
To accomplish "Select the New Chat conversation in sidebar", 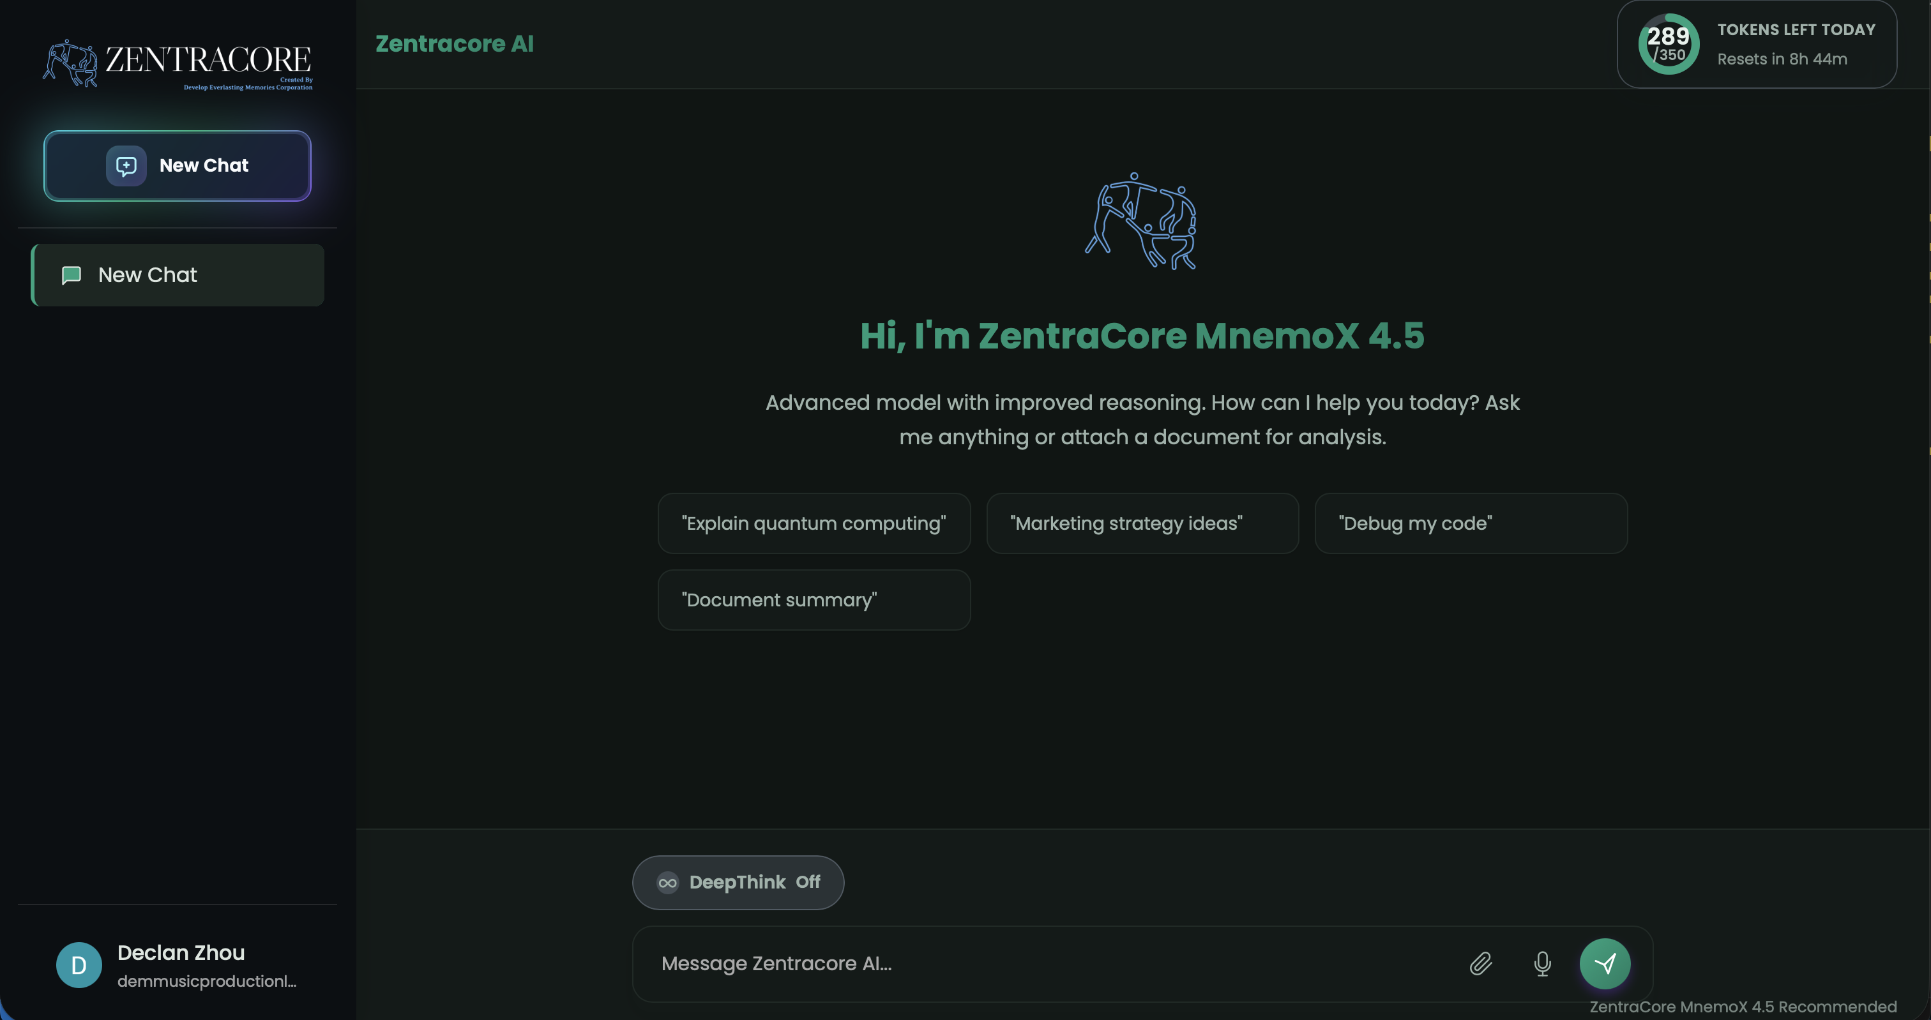I will (178, 275).
